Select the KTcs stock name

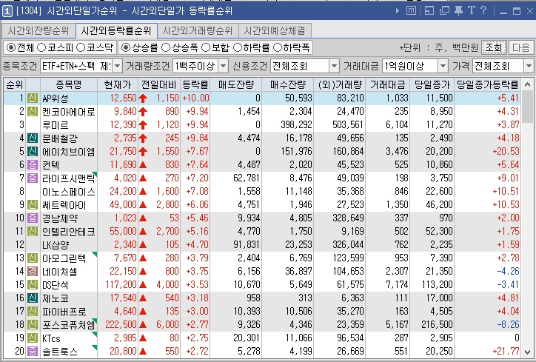click(51, 338)
